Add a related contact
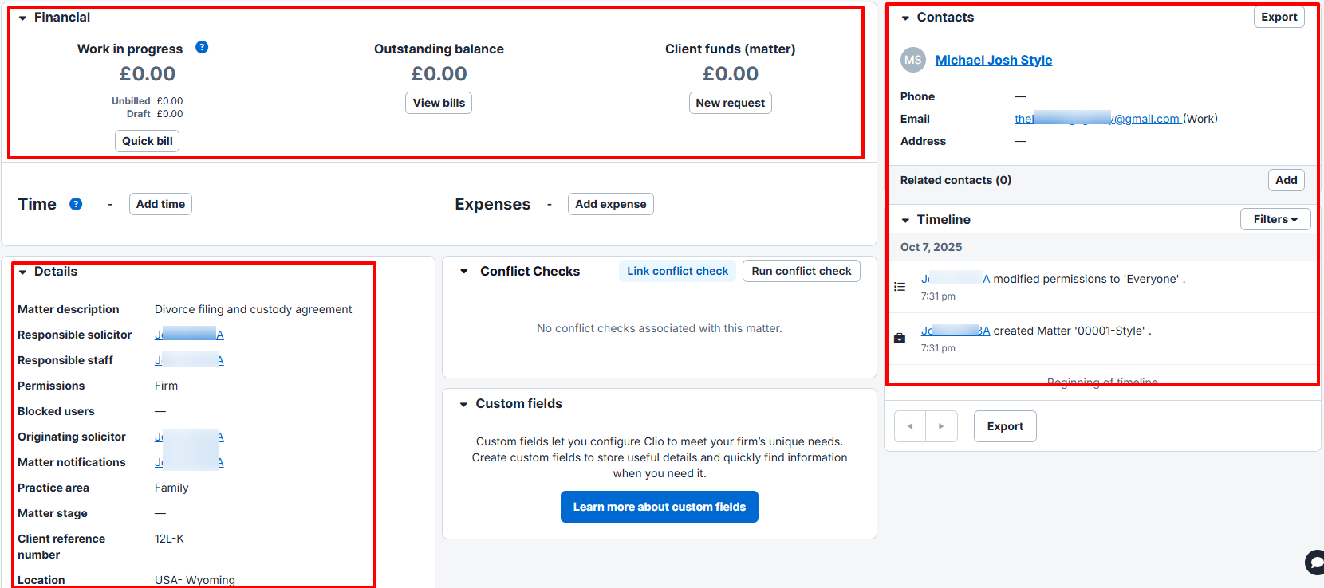This screenshot has width=1324, height=588. 1286,180
